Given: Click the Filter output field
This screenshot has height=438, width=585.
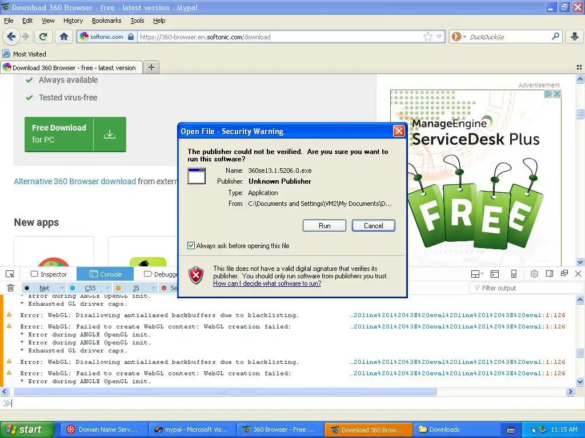Looking at the screenshot, I should 526,288.
